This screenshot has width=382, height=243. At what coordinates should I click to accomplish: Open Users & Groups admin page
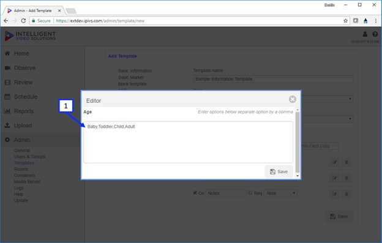click(29, 157)
